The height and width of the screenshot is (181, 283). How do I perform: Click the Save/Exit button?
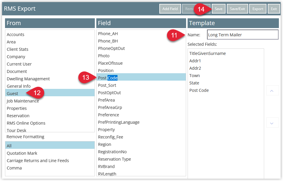[x=237, y=9]
